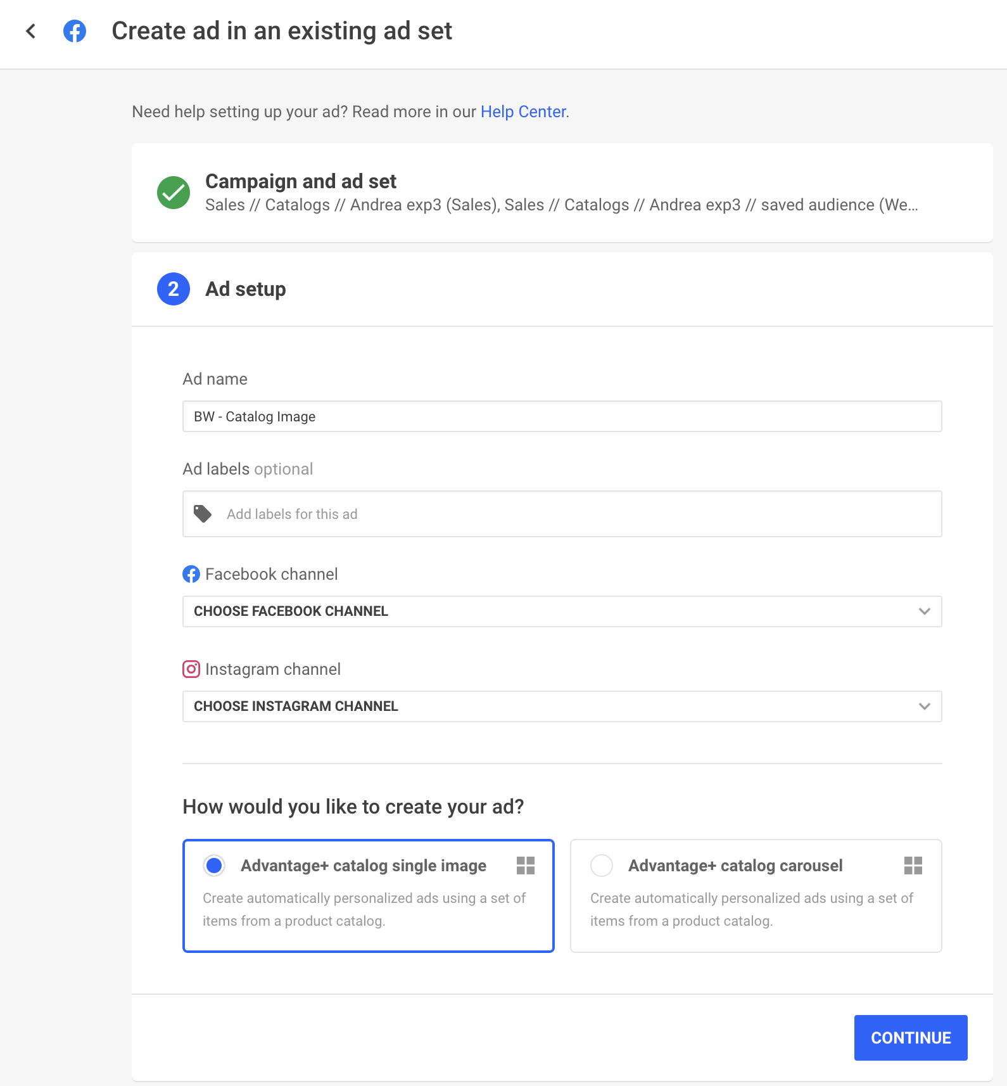
Task: Click the Add labels for this ad field
Action: [570, 514]
